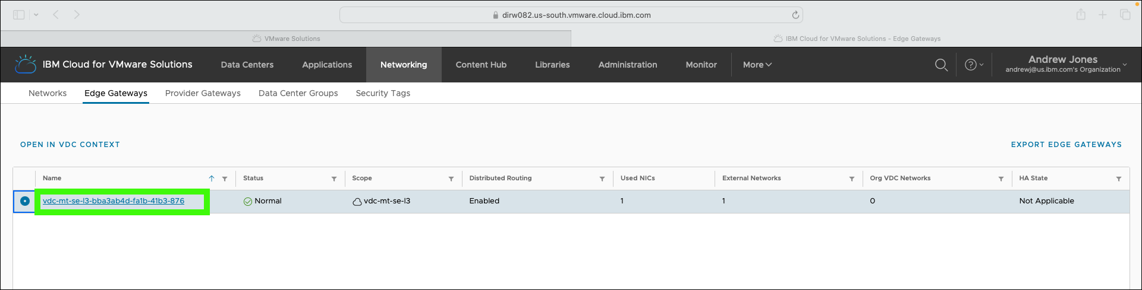Click the Enabled distributed routing cell
Image resolution: width=1142 pixels, height=290 pixels.
[x=485, y=201]
